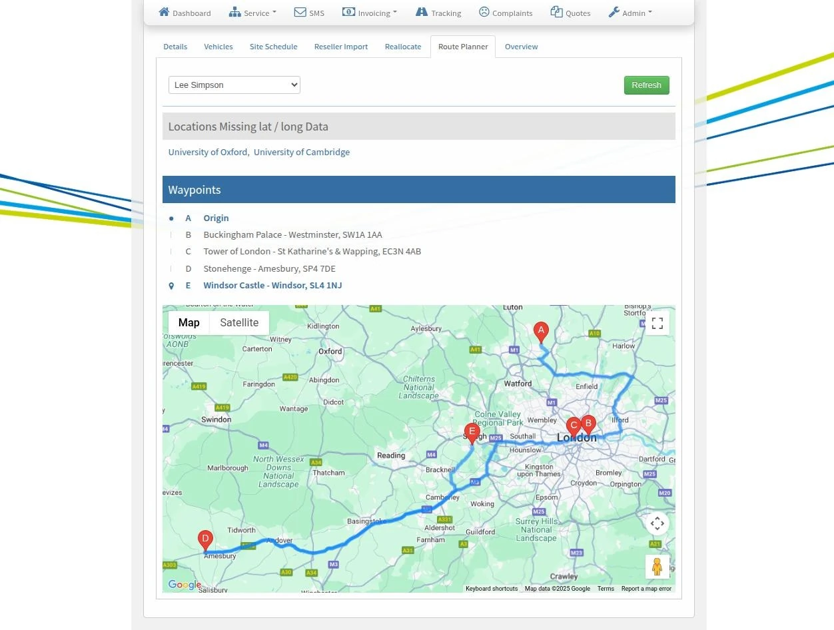This screenshot has width=834, height=630.
Task: Open the Lee Simpson driver dropdown
Action: pyautogui.click(x=234, y=85)
